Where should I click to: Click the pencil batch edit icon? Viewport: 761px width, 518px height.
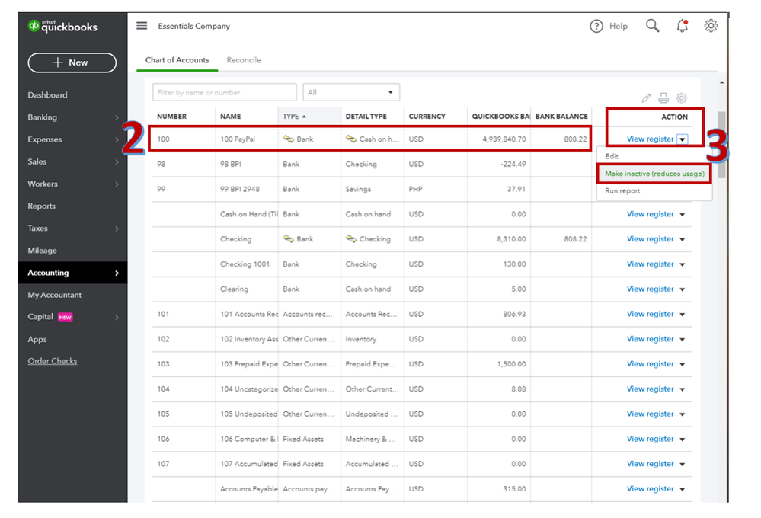click(646, 98)
